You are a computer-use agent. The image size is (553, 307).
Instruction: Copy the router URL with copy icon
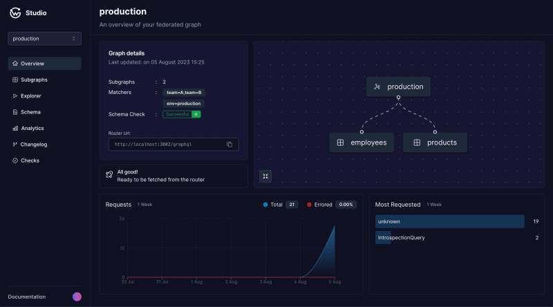tap(229, 145)
